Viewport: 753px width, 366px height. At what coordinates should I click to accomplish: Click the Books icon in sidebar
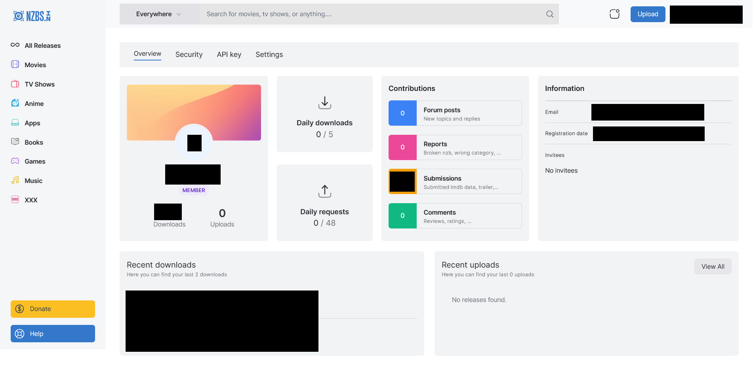pyautogui.click(x=15, y=142)
